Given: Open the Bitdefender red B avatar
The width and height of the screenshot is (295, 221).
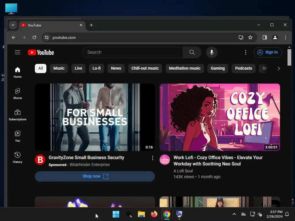Looking at the screenshot, I should tap(40, 160).
